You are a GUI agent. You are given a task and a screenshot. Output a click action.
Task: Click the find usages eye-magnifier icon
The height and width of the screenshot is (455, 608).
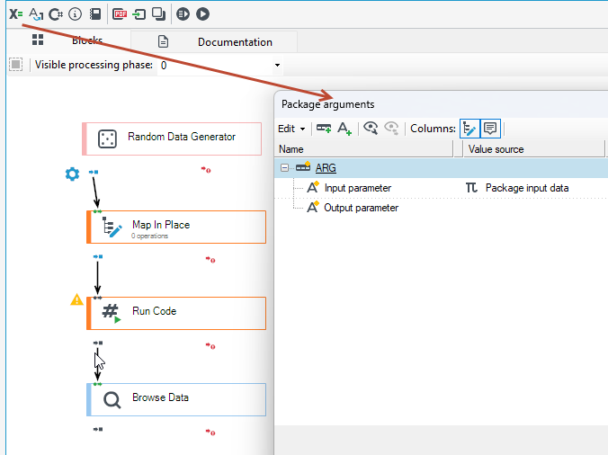(371, 129)
